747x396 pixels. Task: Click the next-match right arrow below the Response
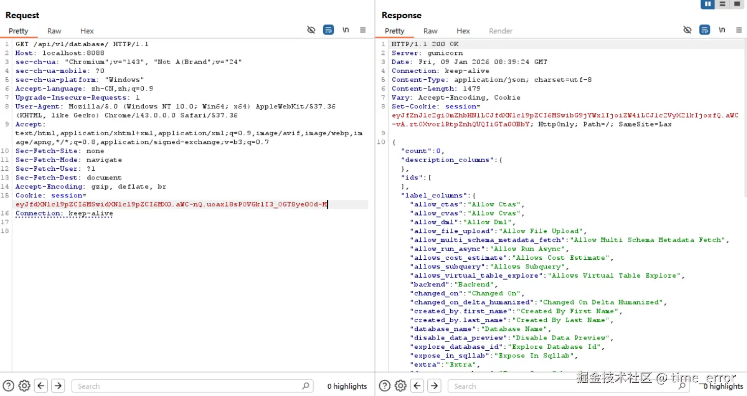pos(434,386)
